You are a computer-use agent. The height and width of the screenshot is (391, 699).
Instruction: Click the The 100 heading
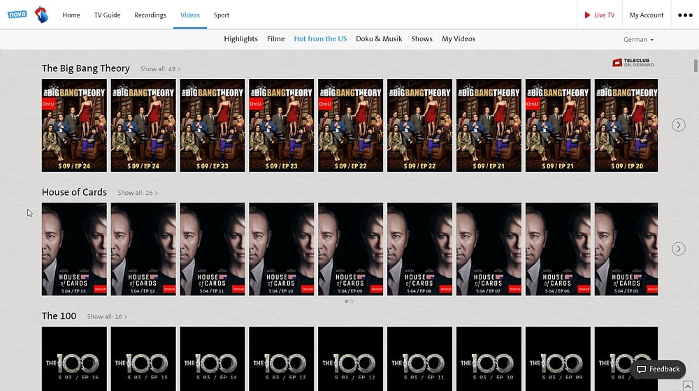(59, 316)
